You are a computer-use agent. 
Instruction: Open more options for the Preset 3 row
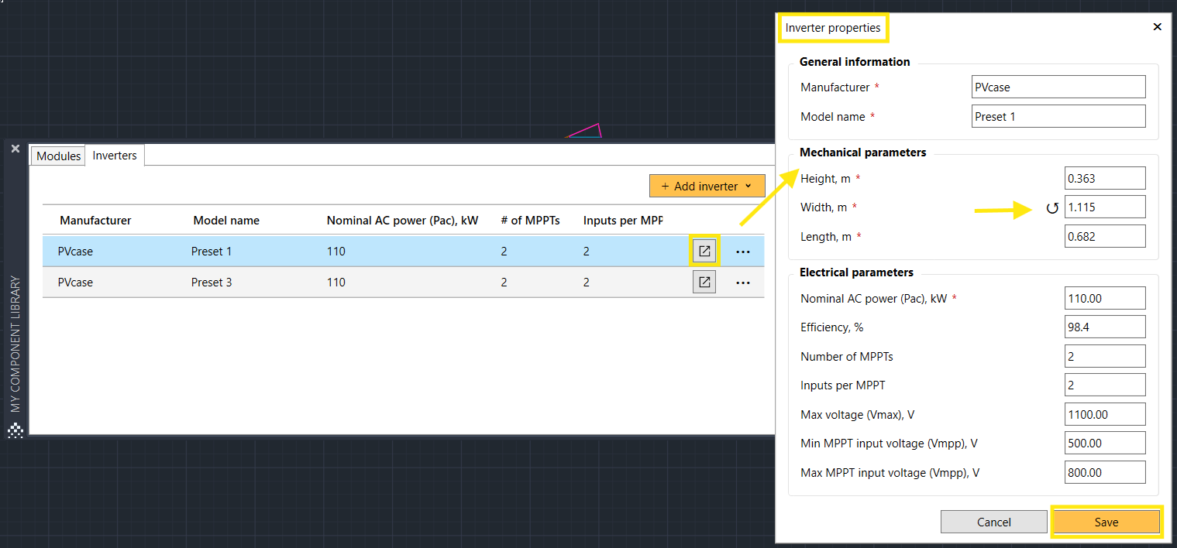(x=743, y=283)
